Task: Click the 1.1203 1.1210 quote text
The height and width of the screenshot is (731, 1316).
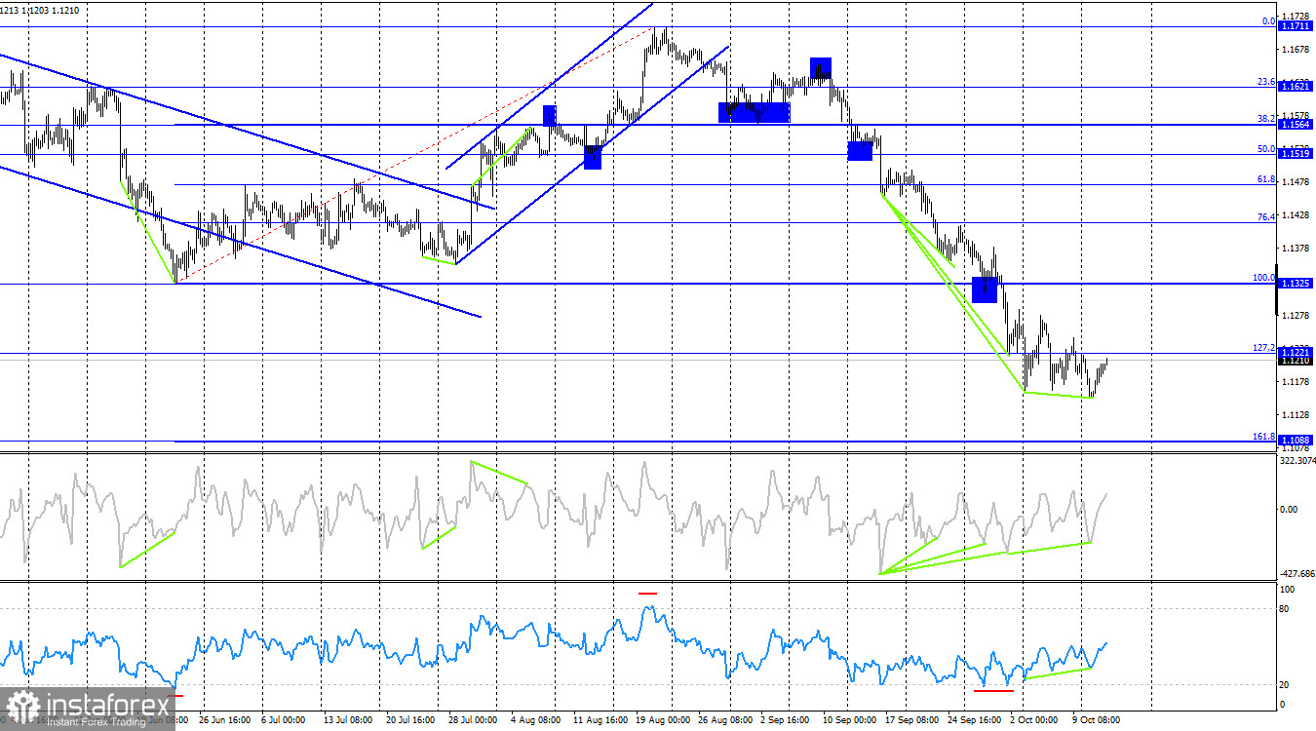Action: [52, 10]
